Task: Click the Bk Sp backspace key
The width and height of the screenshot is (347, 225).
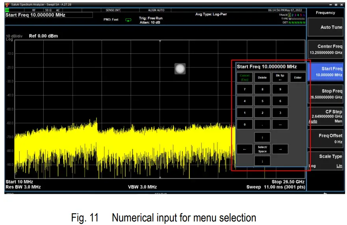Action: pos(280,77)
